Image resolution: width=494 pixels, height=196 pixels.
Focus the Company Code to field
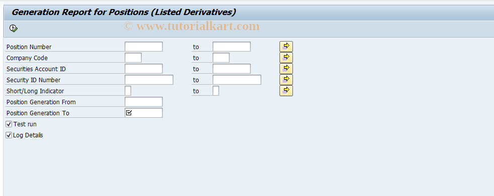click(221, 58)
